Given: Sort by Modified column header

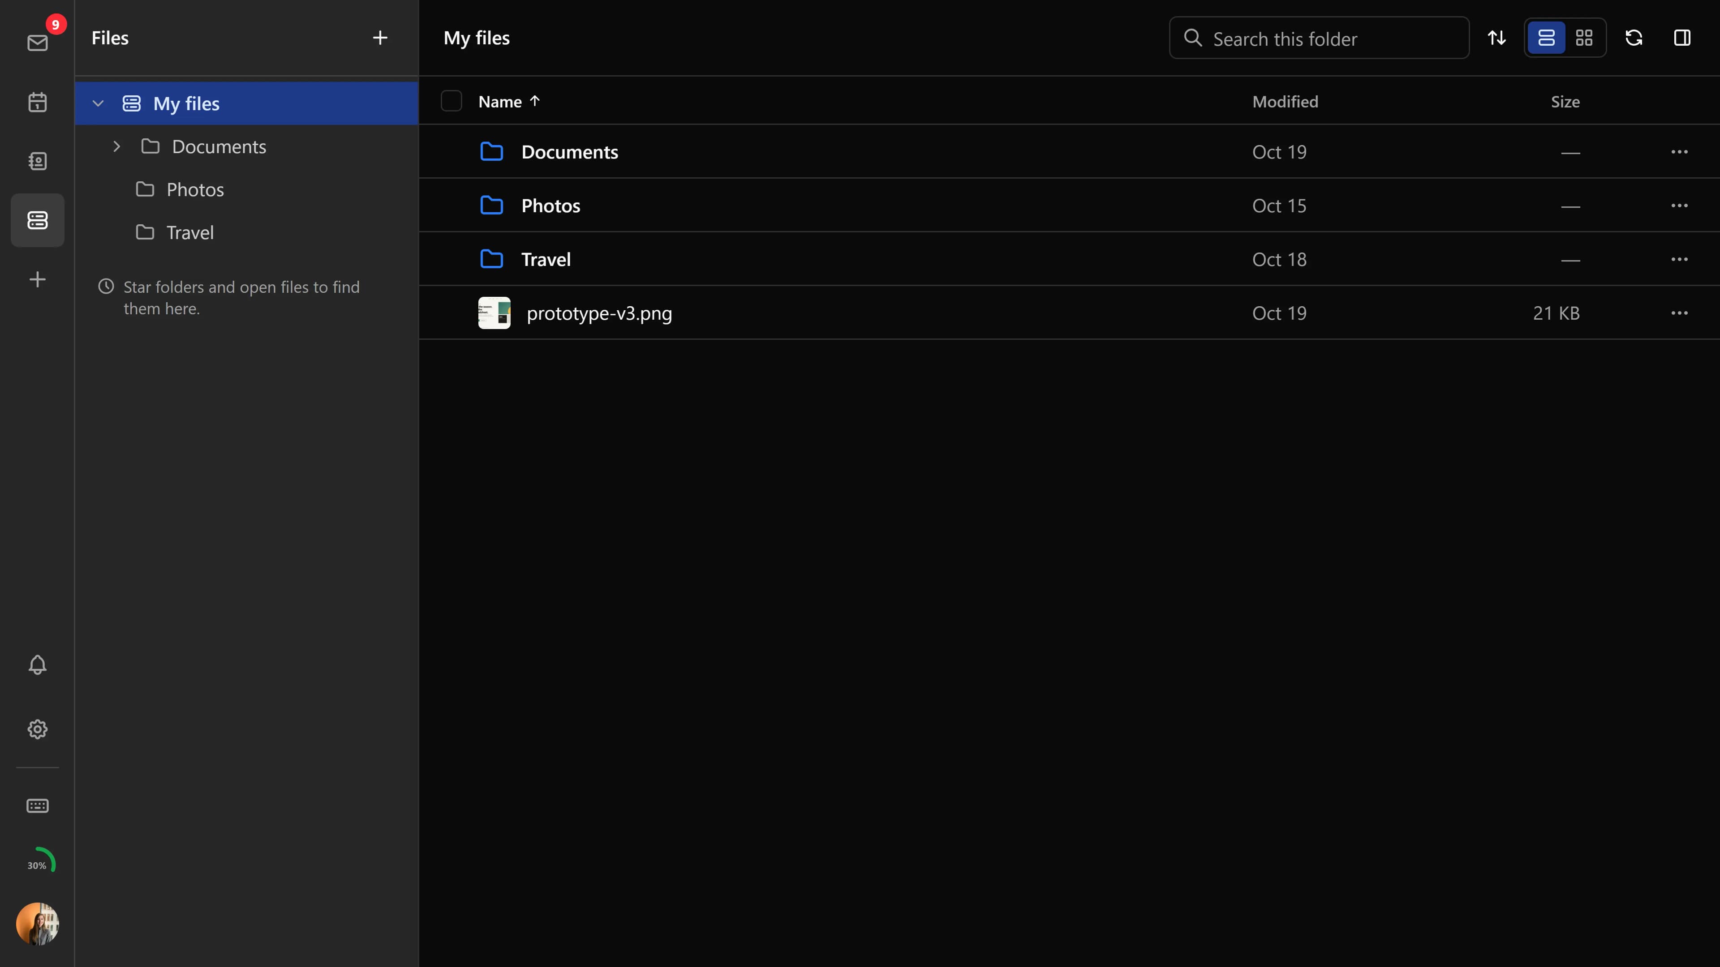Looking at the screenshot, I should (x=1285, y=102).
